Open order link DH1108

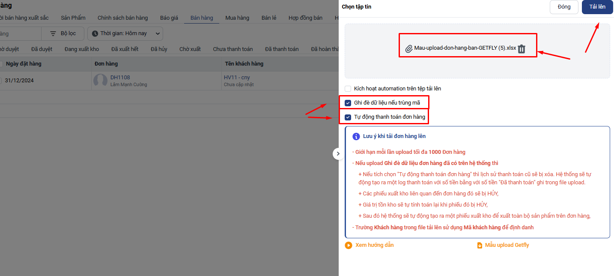pos(120,78)
